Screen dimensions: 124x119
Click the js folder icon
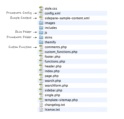[41, 32]
